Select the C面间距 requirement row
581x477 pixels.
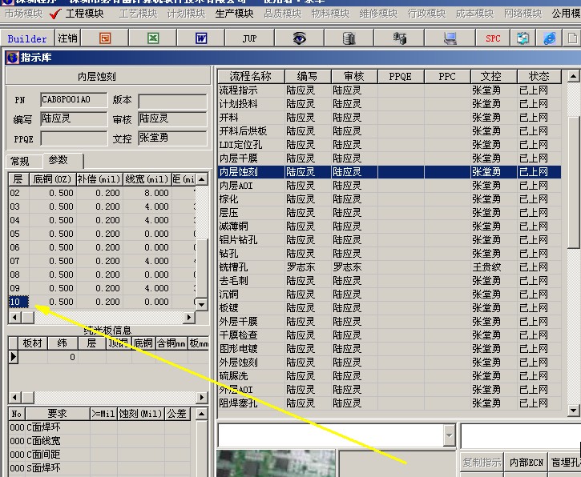coord(99,455)
